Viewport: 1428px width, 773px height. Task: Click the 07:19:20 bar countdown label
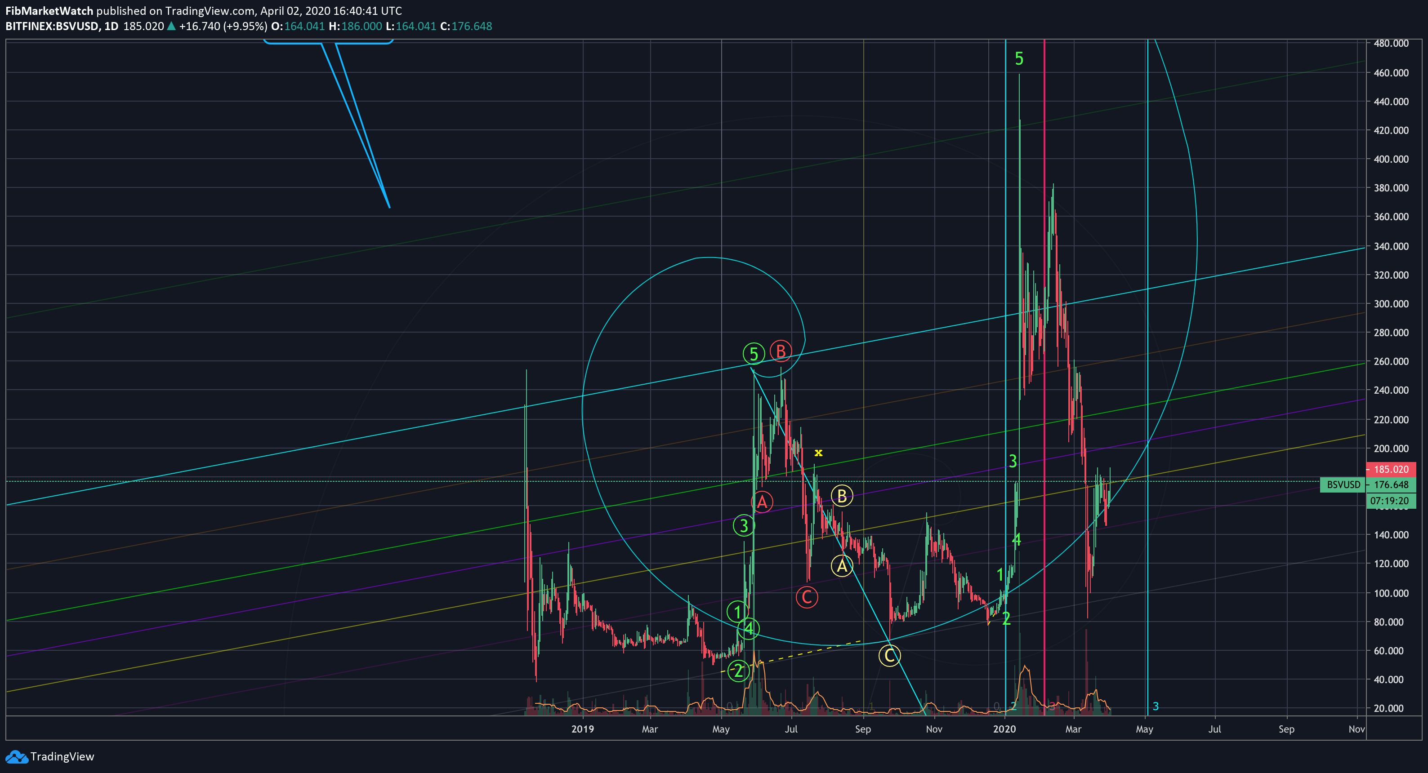click(x=1391, y=500)
